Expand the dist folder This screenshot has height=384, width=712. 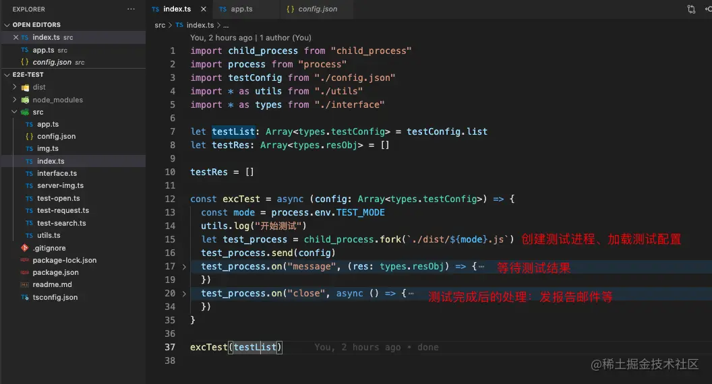point(15,87)
